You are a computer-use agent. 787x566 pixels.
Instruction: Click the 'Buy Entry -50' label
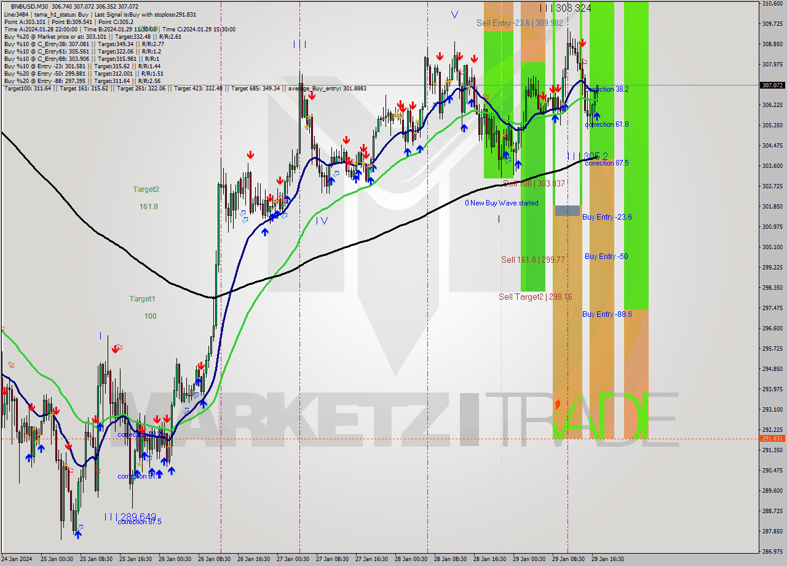[606, 257]
